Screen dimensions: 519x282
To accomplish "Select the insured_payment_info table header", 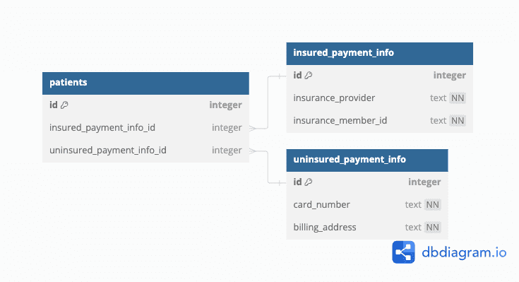I will coord(380,53).
